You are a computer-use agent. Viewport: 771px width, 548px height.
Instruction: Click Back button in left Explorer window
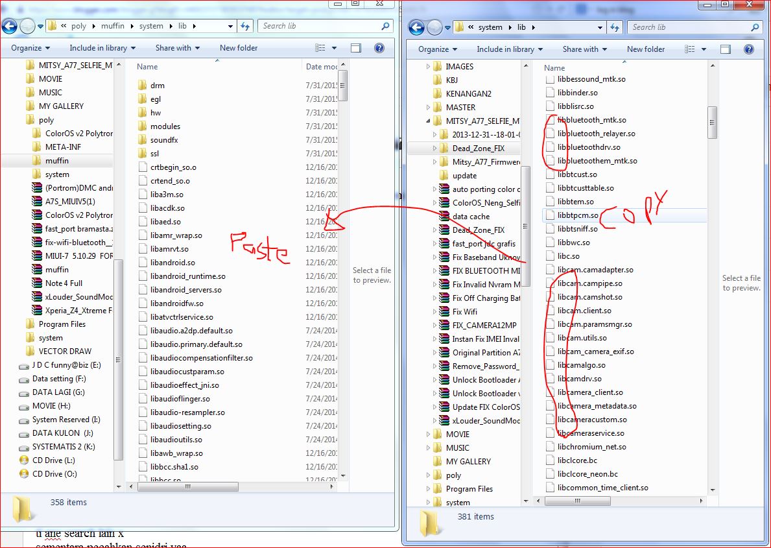9,26
